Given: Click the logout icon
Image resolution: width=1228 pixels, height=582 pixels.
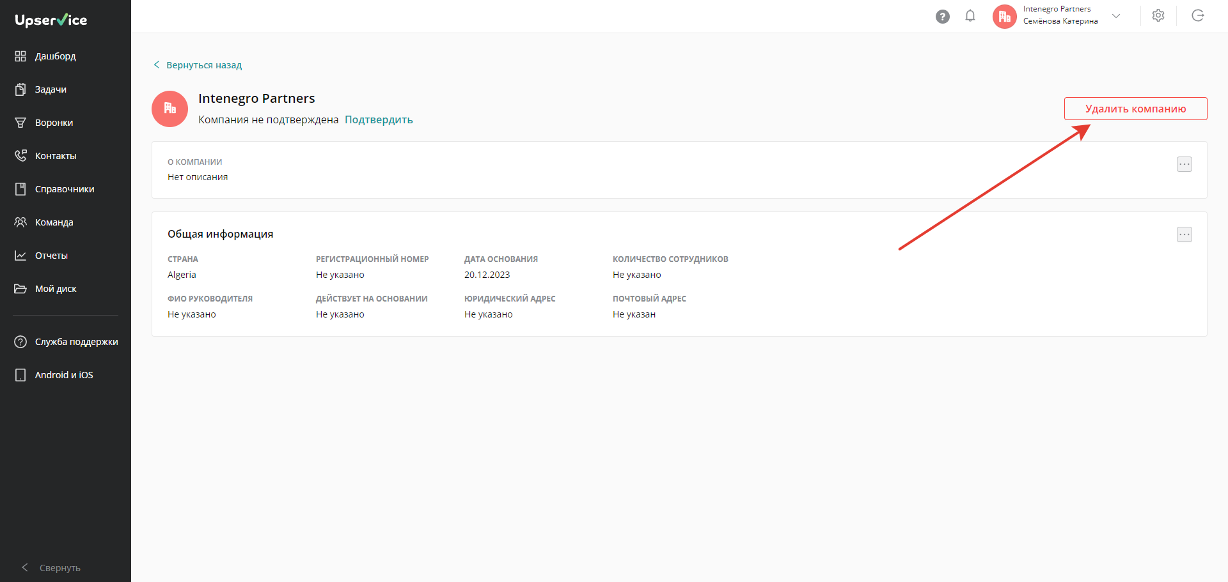Looking at the screenshot, I should click(x=1198, y=15).
